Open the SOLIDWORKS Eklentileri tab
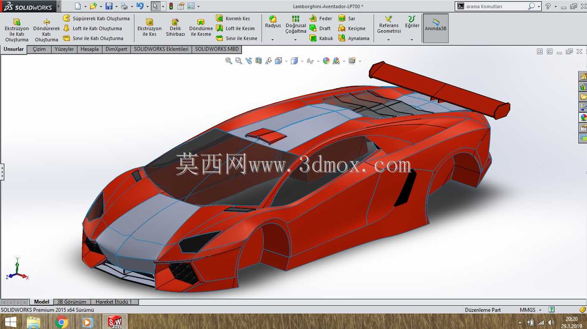Image resolution: width=587 pixels, height=329 pixels. [161, 49]
